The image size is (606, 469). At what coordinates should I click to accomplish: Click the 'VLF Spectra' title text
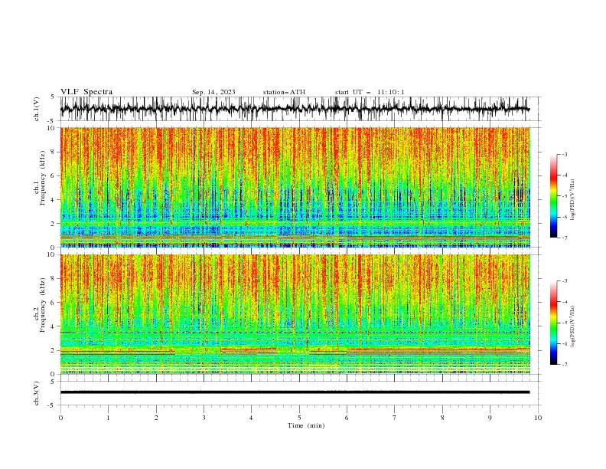click(86, 92)
